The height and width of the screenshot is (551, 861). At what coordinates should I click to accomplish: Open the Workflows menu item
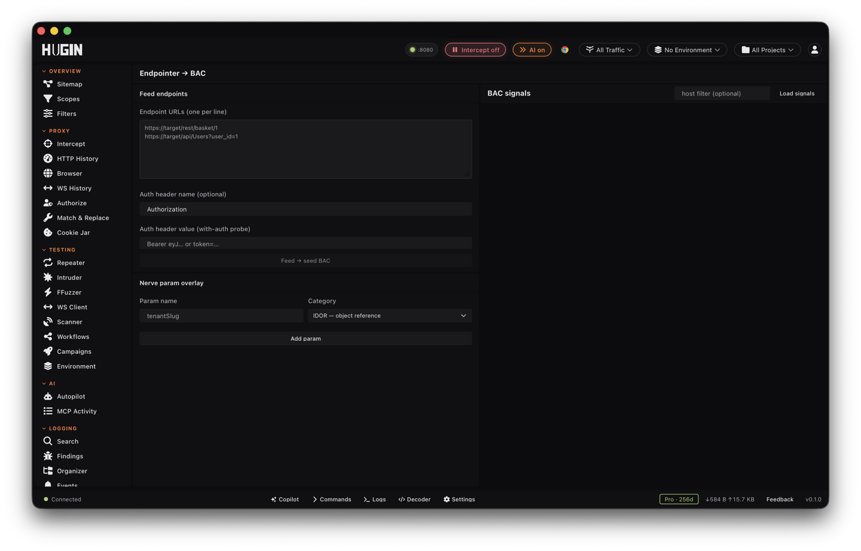tap(73, 337)
